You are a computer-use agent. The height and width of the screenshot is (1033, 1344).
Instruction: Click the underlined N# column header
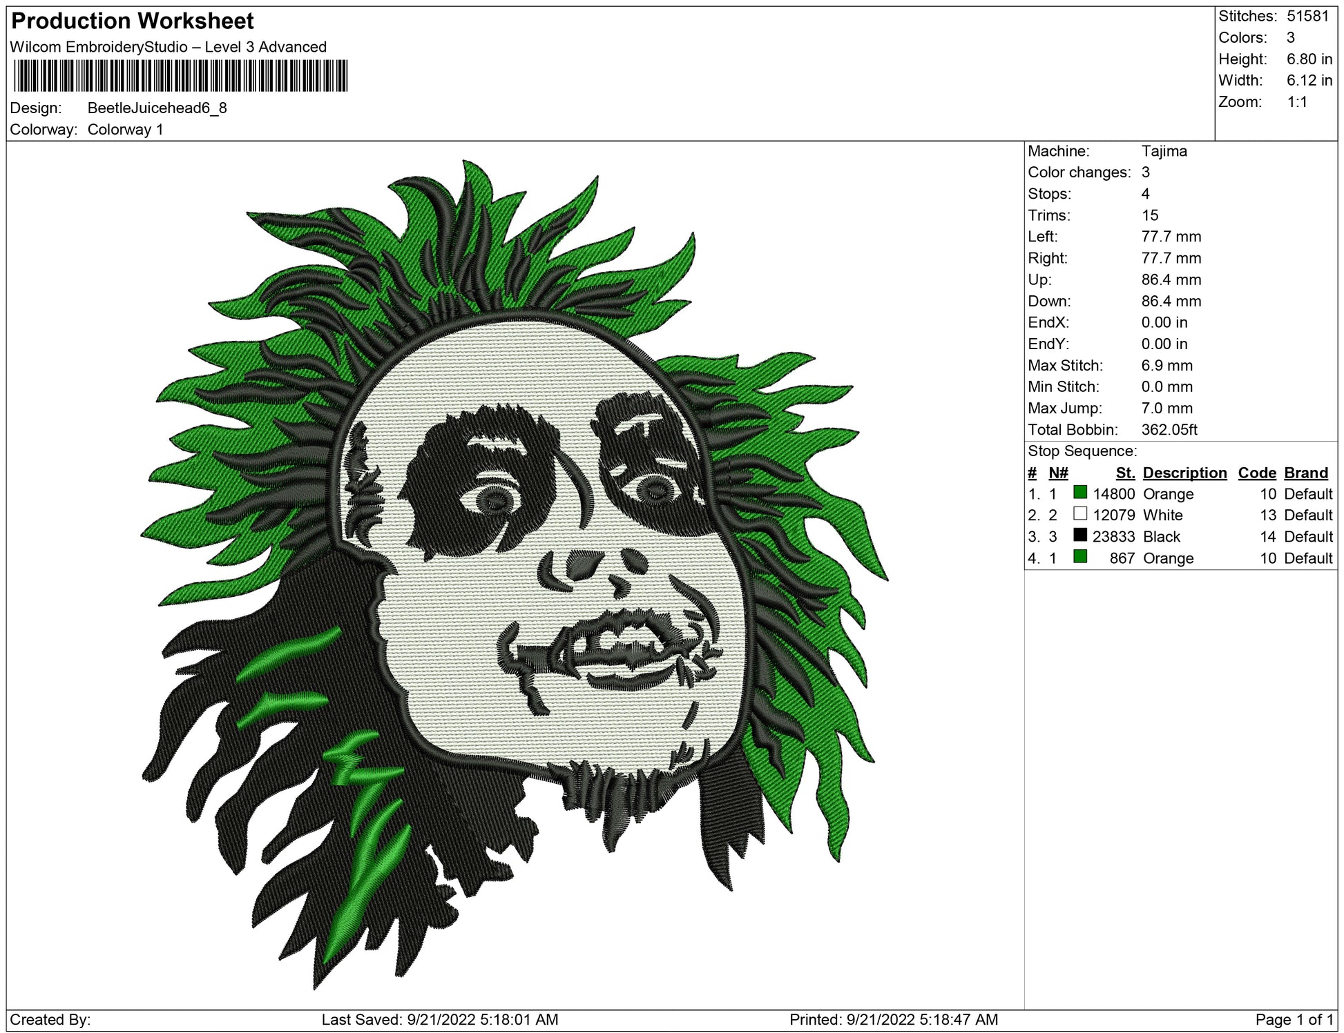tap(1058, 473)
